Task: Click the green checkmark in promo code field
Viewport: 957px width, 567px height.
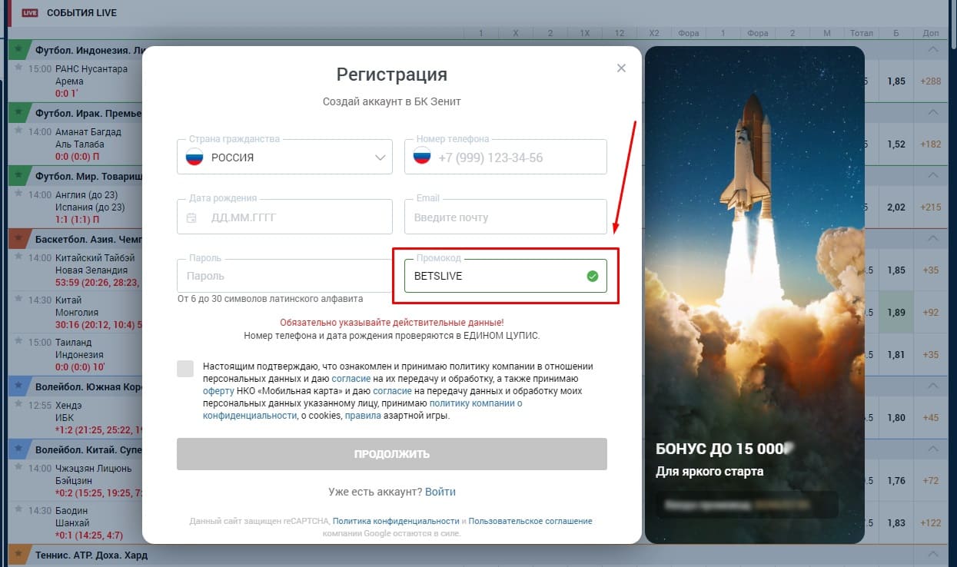Action: tap(592, 276)
